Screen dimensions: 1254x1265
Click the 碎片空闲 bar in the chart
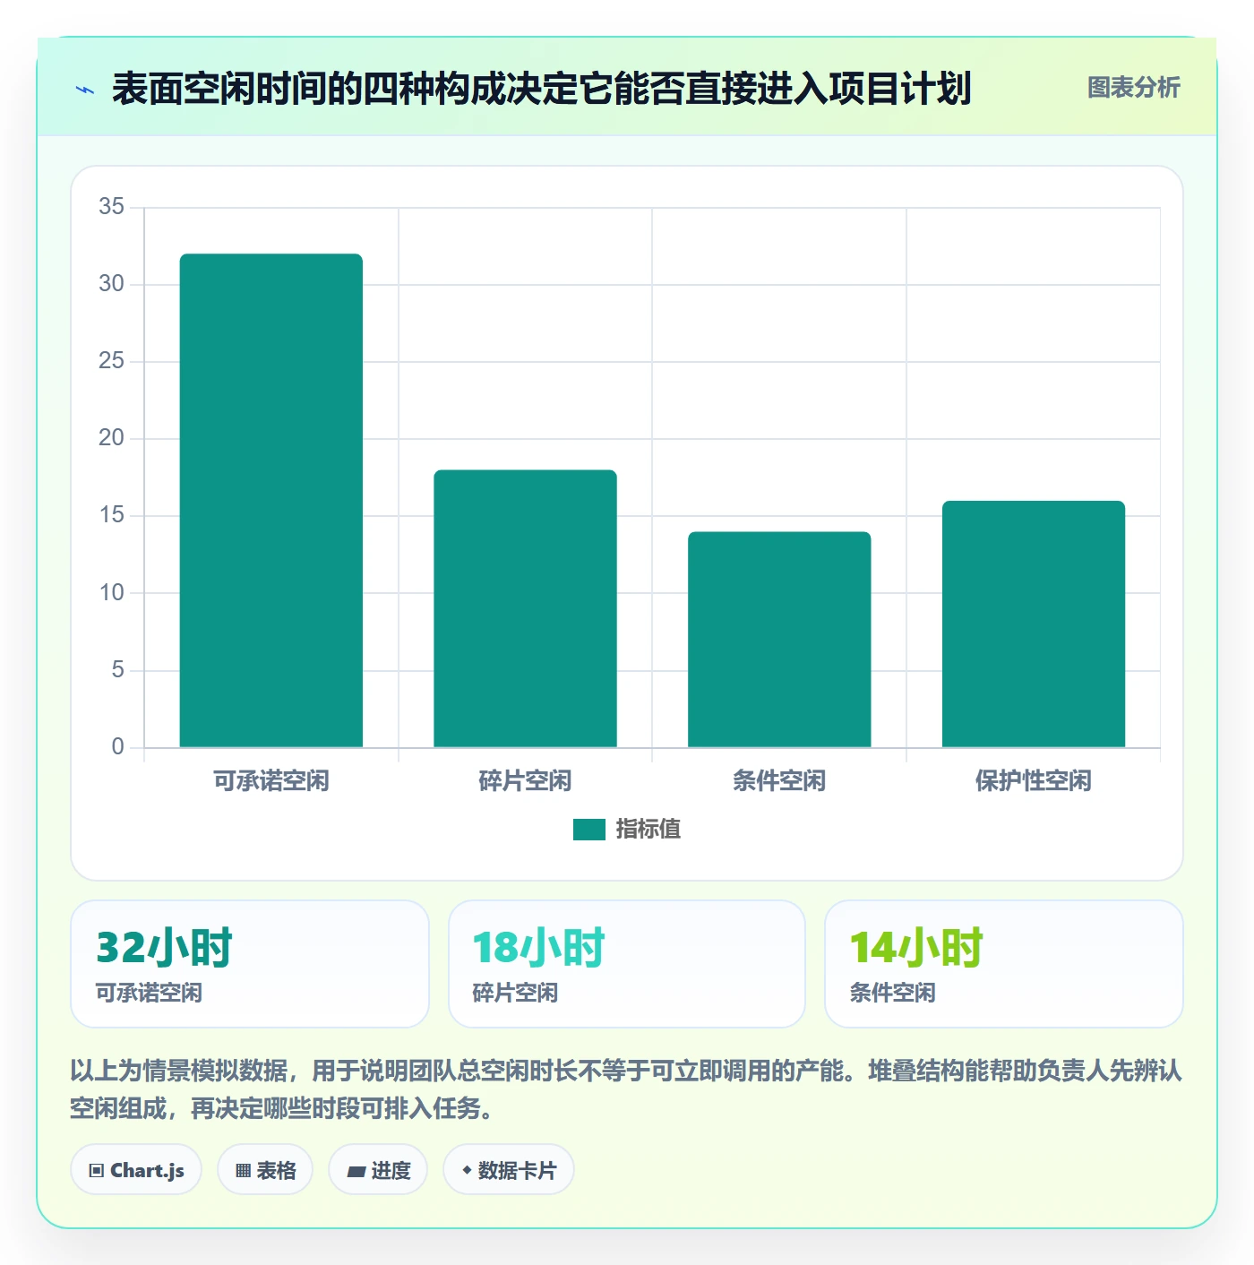(x=526, y=608)
